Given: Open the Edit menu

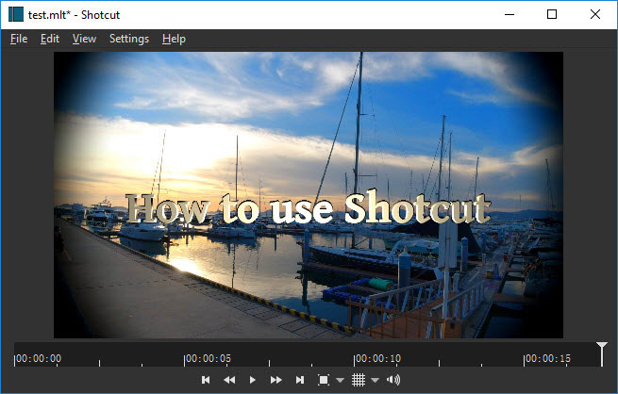Looking at the screenshot, I should point(50,39).
